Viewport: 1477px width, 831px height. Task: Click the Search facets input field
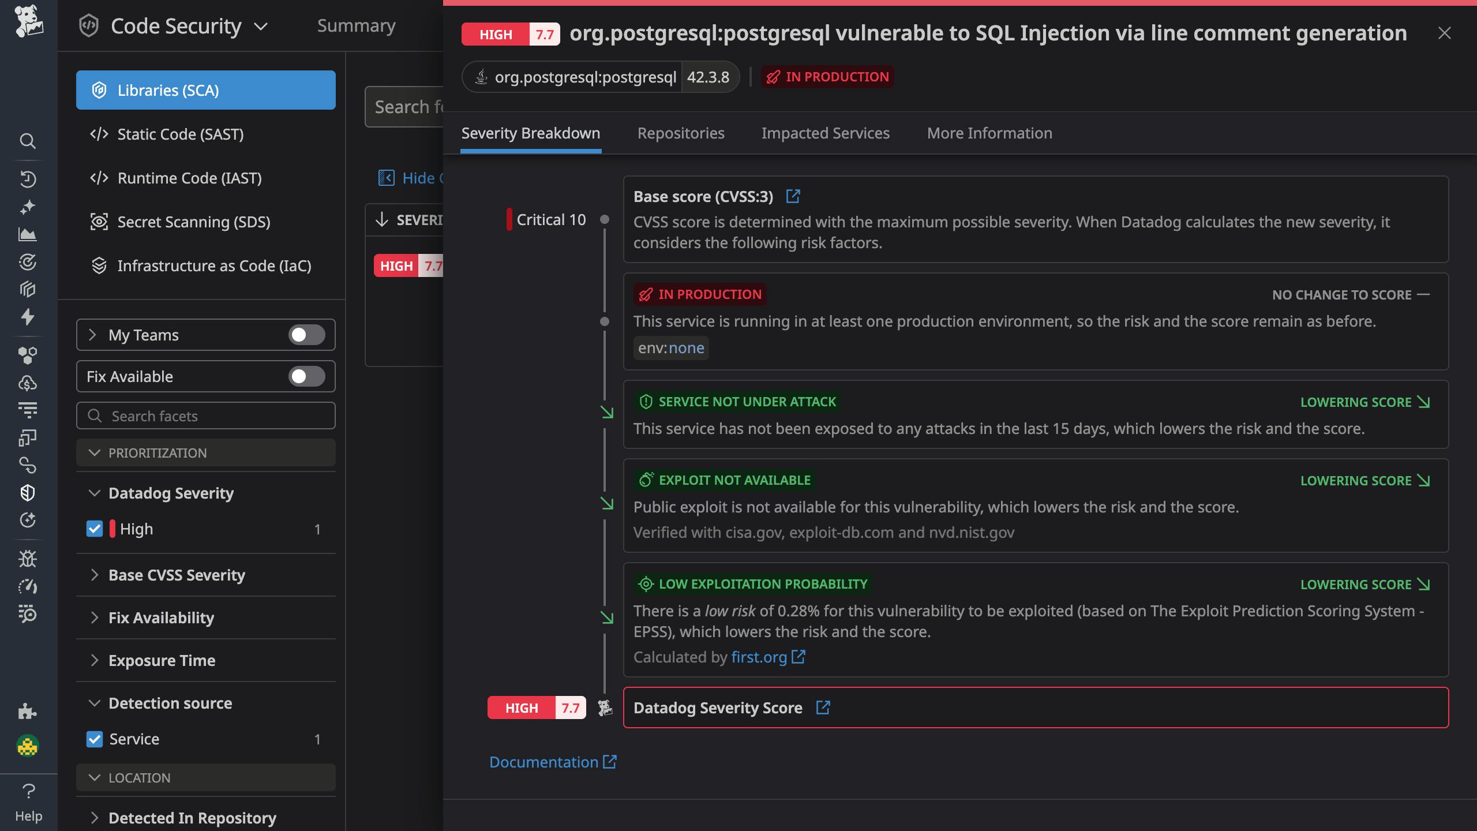(x=205, y=415)
